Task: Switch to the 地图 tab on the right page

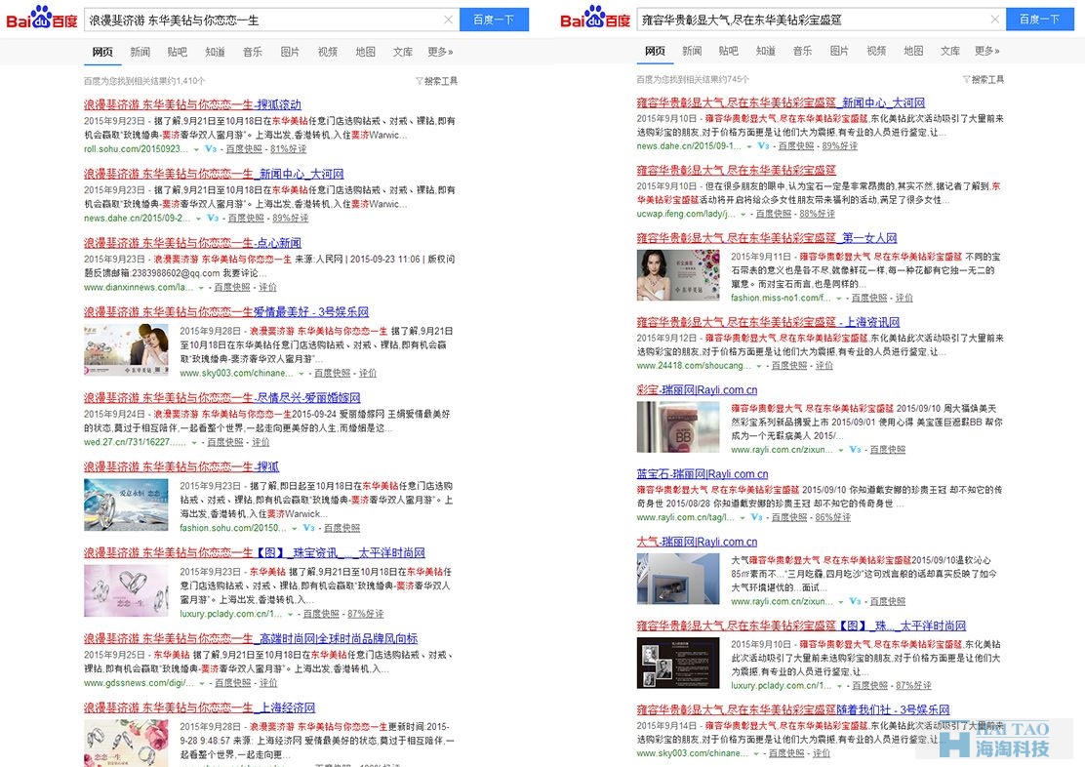Action: click(913, 51)
